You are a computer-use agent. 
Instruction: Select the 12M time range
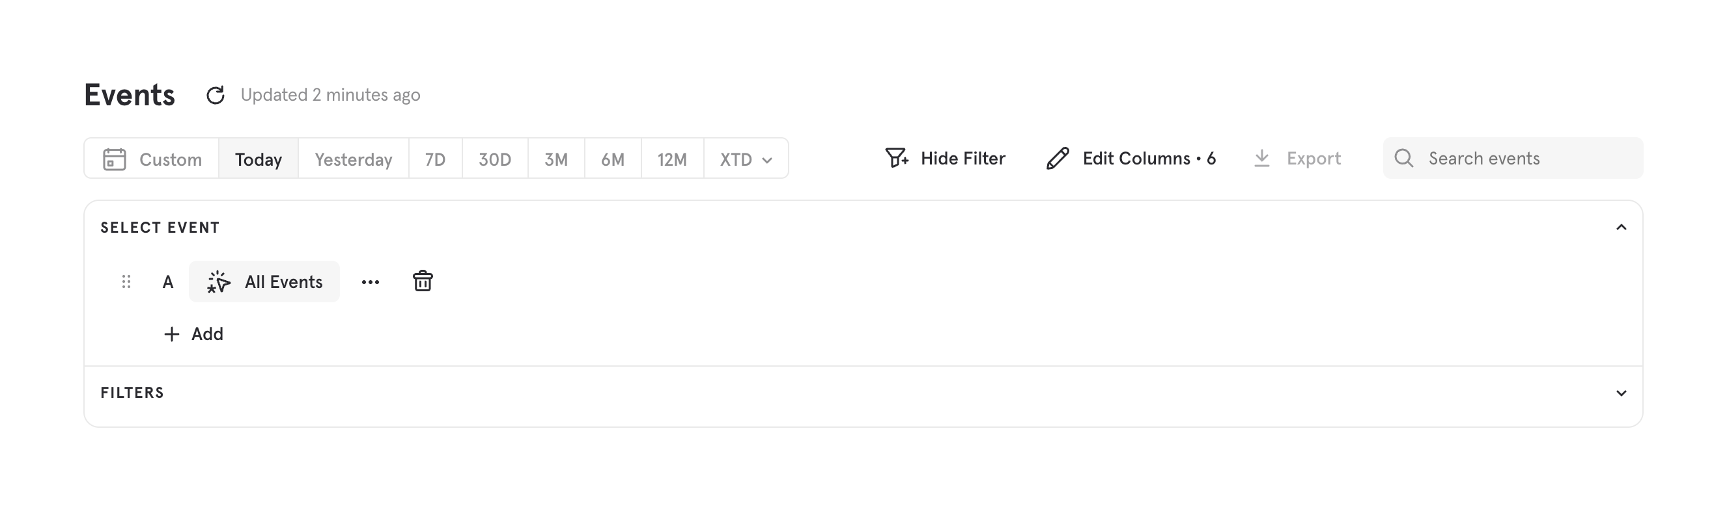[672, 159]
